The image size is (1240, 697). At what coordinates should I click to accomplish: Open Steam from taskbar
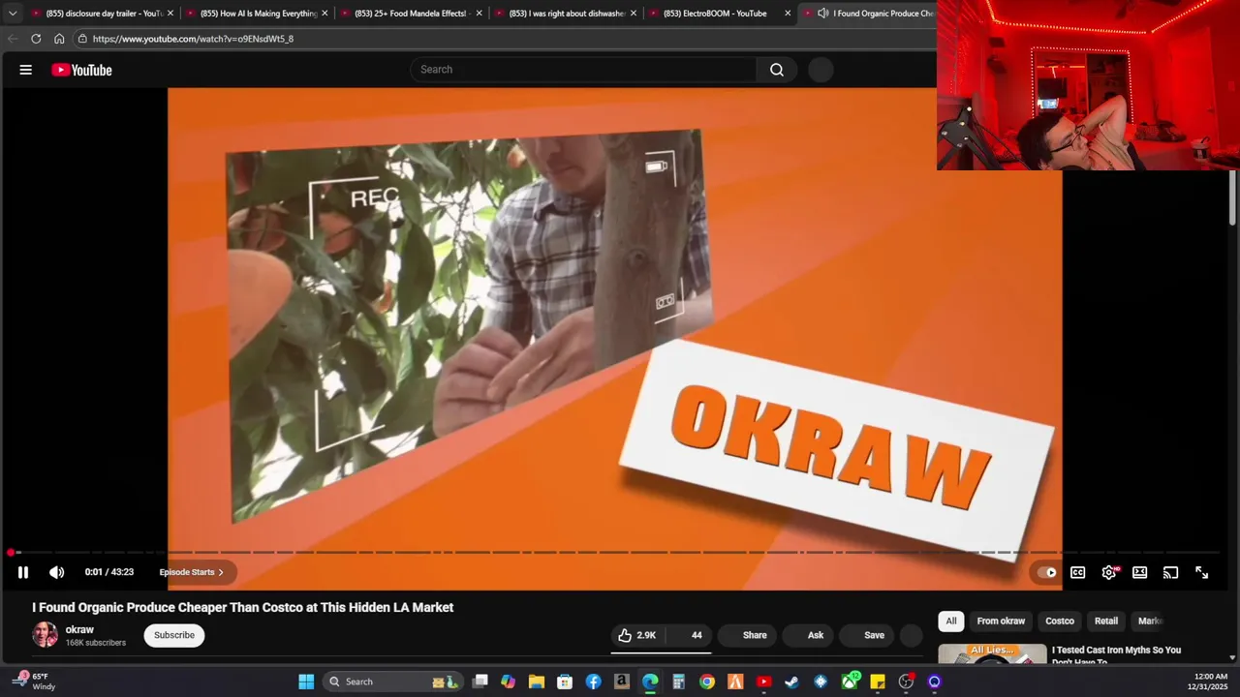791,682
